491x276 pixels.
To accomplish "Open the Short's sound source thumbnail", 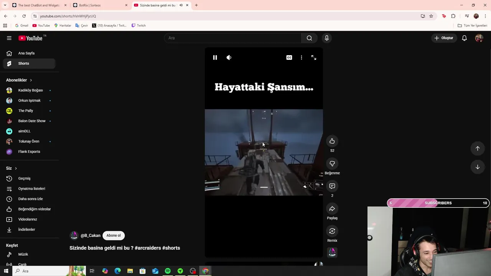I will pos(332,252).
